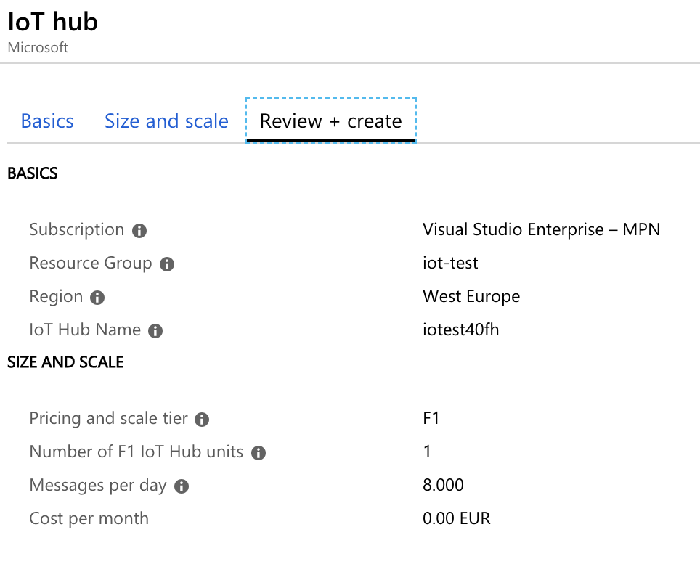The width and height of the screenshot is (700, 588).
Task: Click the hub units value 1
Action: (x=427, y=452)
